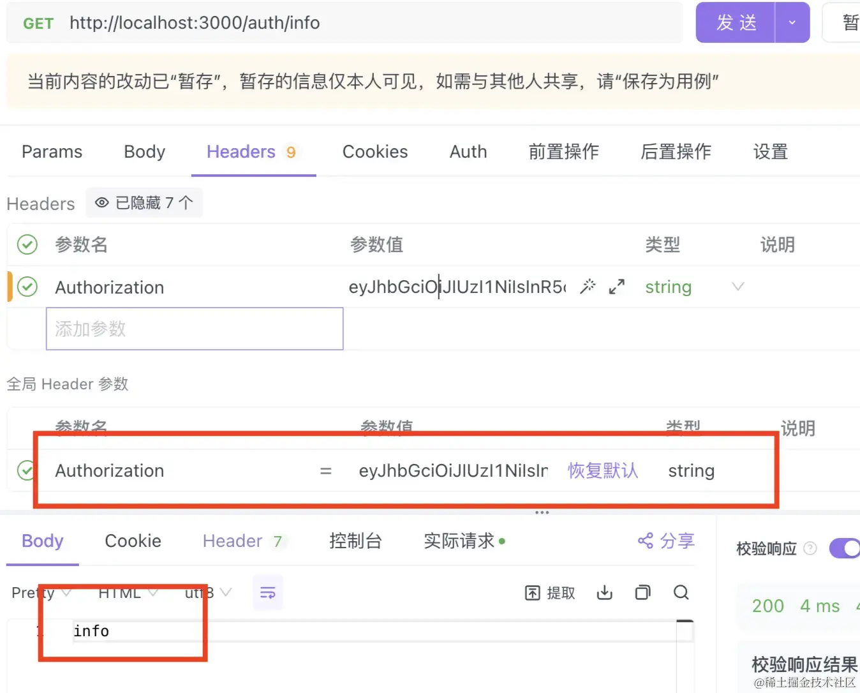Open the Cookies tab
The width and height of the screenshot is (860, 693).
pos(375,152)
